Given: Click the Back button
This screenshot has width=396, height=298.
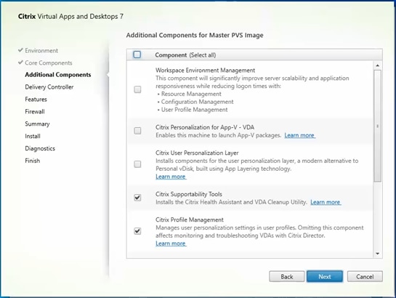Looking at the screenshot, I should (x=286, y=276).
